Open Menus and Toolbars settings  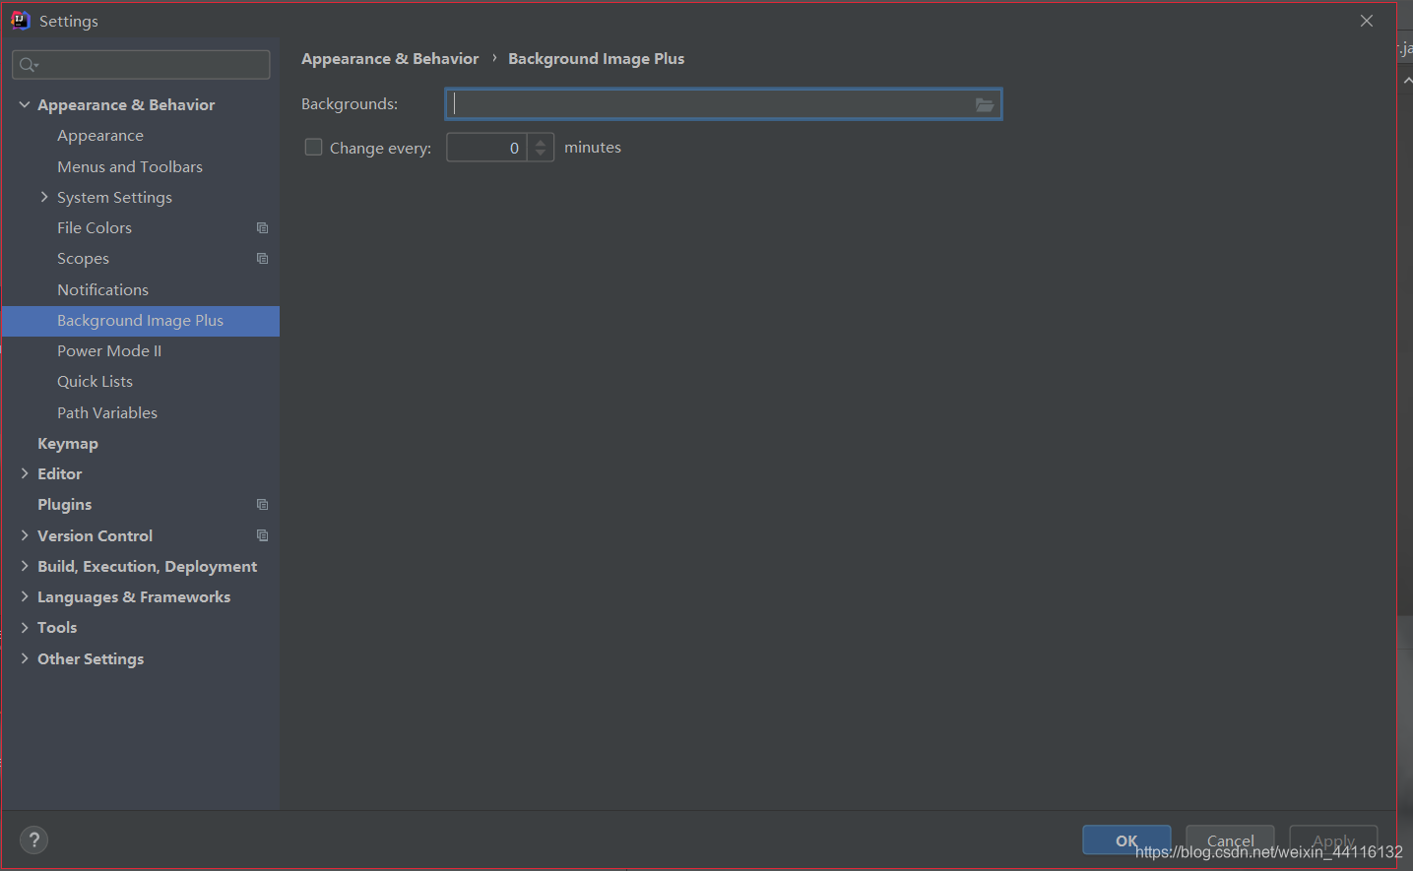pyautogui.click(x=130, y=166)
